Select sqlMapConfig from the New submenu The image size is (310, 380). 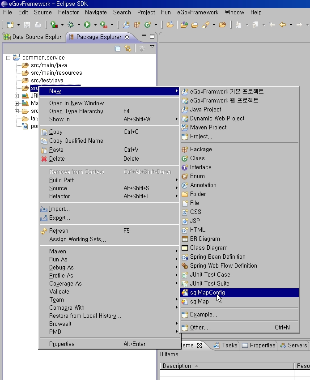coord(207,293)
